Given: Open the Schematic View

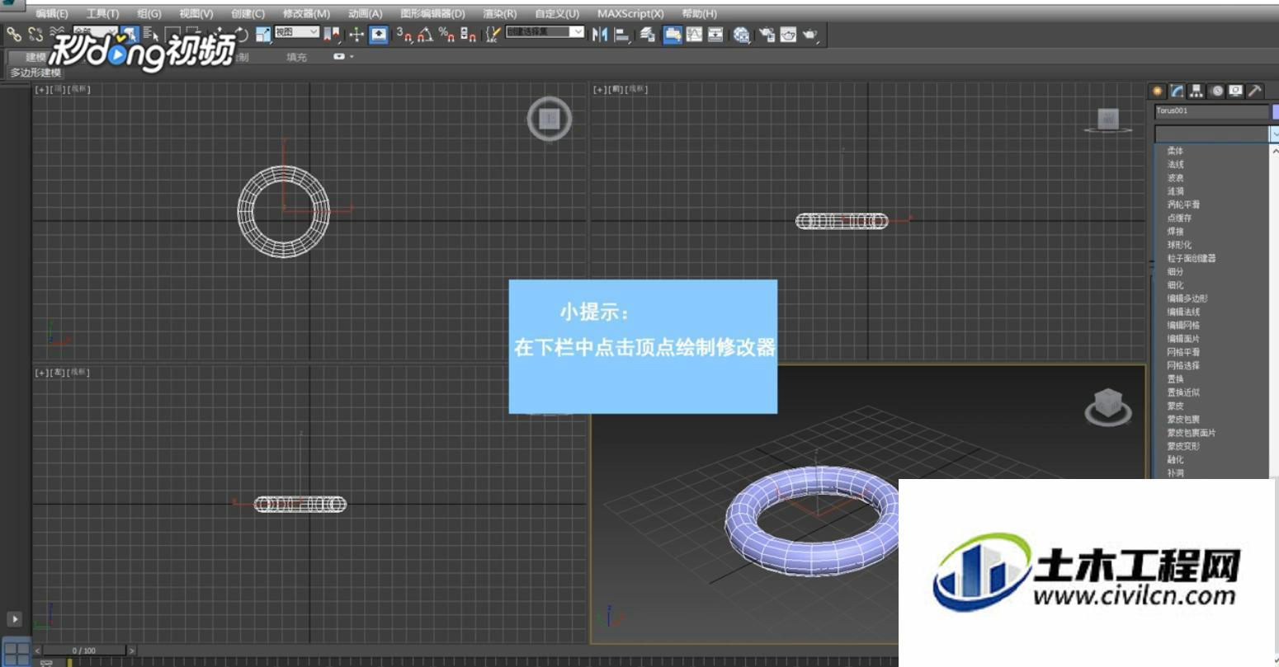Looking at the screenshot, I should [x=715, y=34].
